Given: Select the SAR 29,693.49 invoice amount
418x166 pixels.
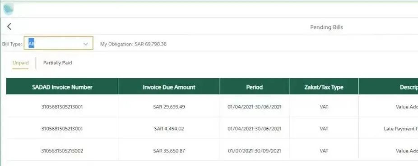Looking at the screenshot, I should pyautogui.click(x=169, y=107).
